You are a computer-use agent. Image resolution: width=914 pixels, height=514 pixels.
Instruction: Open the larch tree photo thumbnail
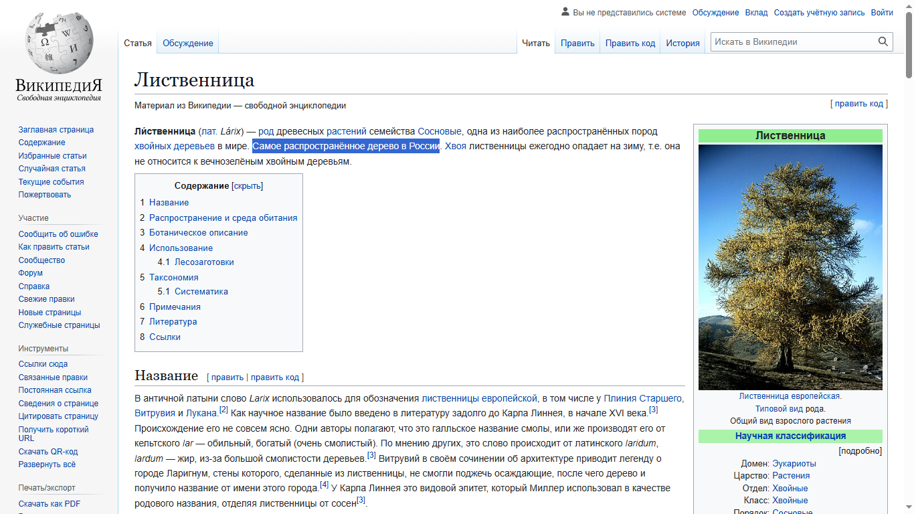pyautogui.click(x=790, y=267)
